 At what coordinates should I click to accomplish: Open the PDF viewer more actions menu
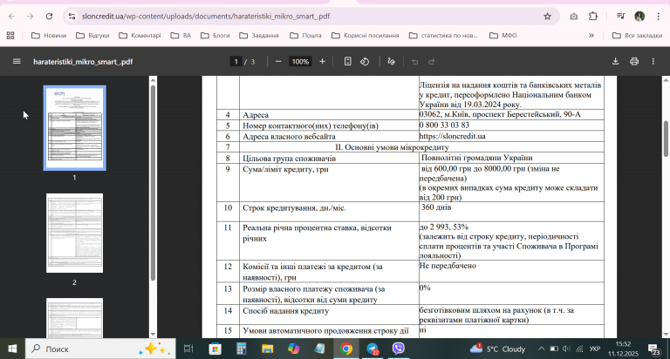point(653,62)
